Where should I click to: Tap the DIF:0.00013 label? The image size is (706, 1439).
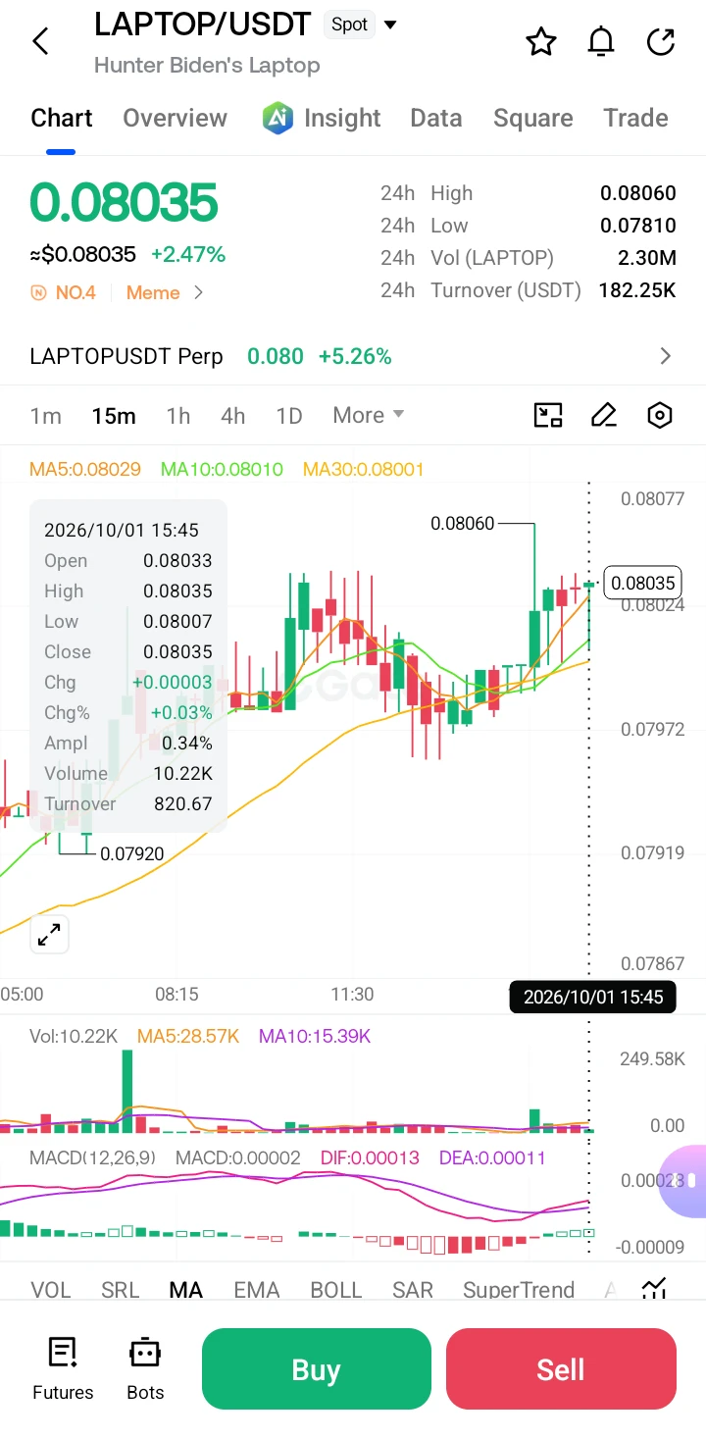(370, 1158)
